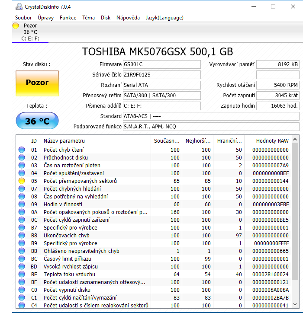Image resolution: width=303 pixels, height=313 pixels.
Task: Select the row Hodin v činnosti
Action: [154, 204]
